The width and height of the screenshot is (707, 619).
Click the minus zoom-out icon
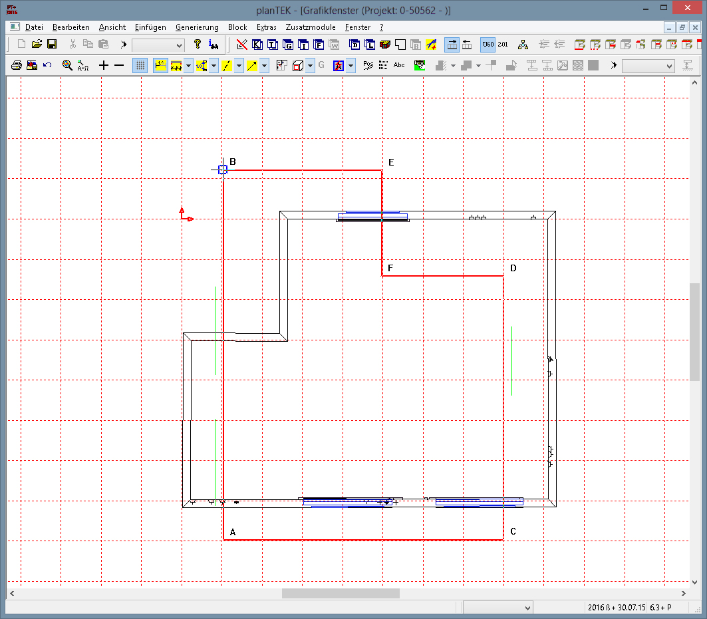[x=119, y=65]
